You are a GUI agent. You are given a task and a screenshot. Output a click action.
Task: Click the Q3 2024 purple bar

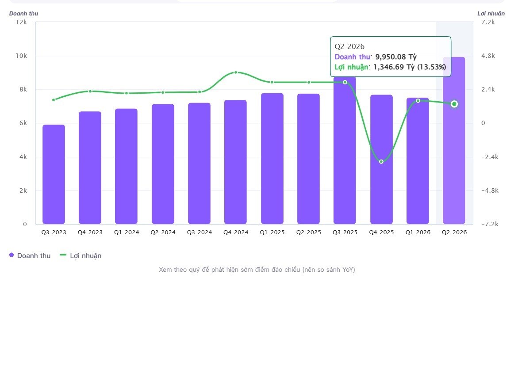(x=199, y=164)
